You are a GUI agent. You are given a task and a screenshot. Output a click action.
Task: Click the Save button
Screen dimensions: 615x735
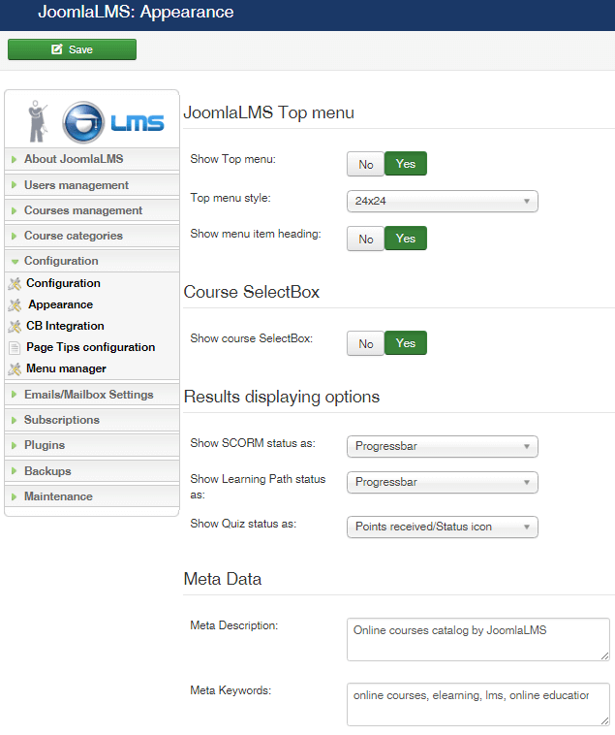[72, 49]
